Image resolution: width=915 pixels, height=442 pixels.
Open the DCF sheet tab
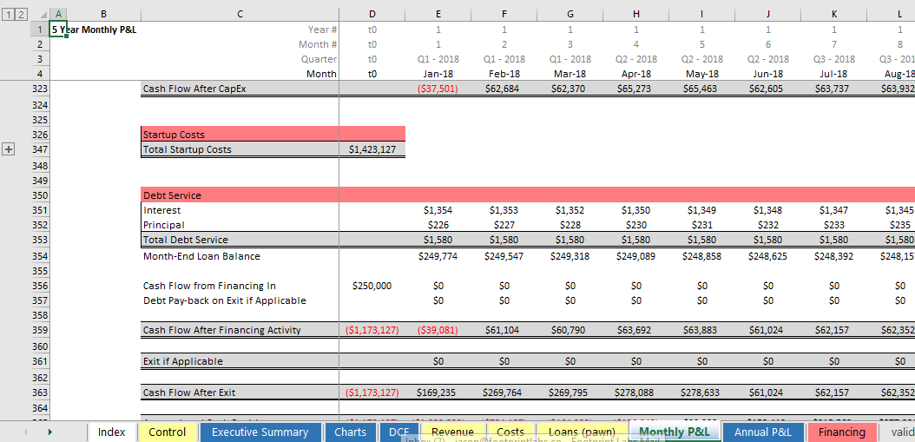tap(398, 432)
